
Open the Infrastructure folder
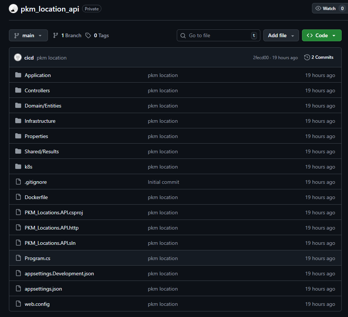tap(40, 121)
